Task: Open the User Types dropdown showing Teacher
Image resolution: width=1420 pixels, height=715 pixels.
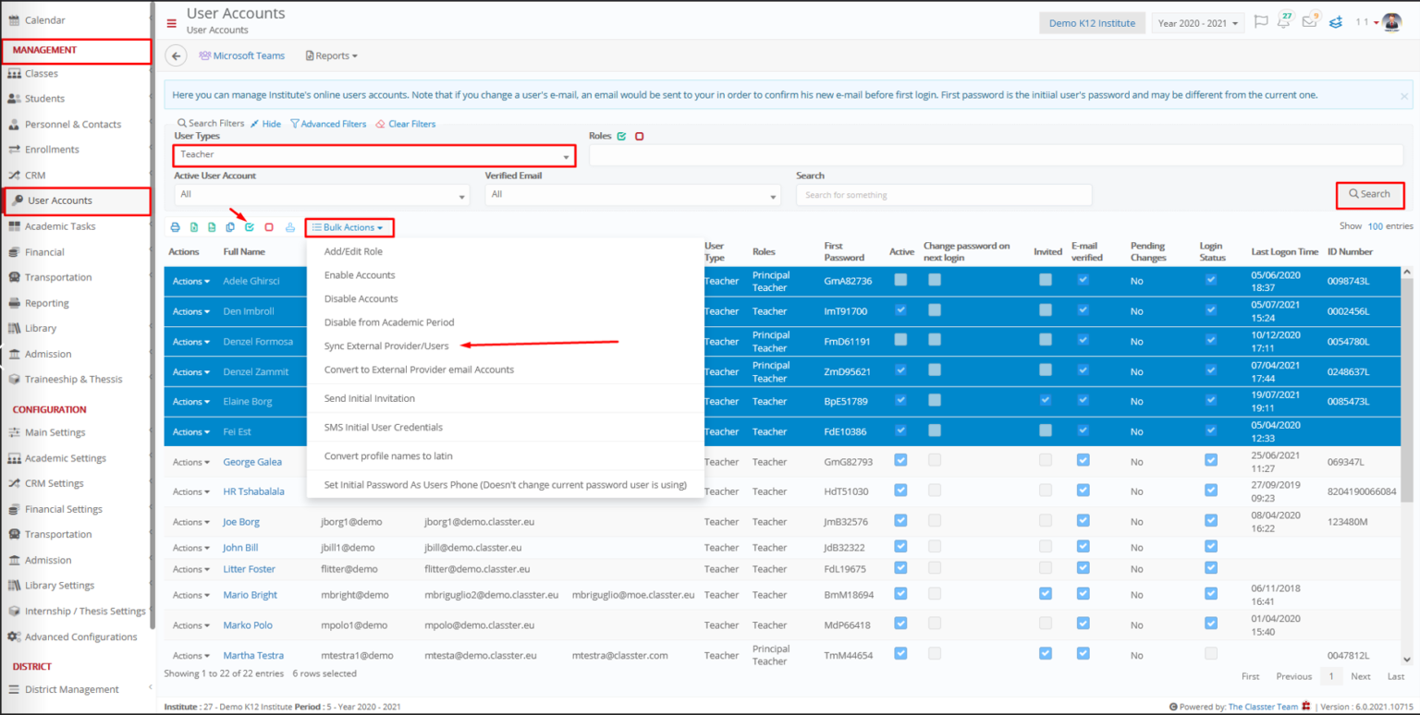Action: coord(373,155)
